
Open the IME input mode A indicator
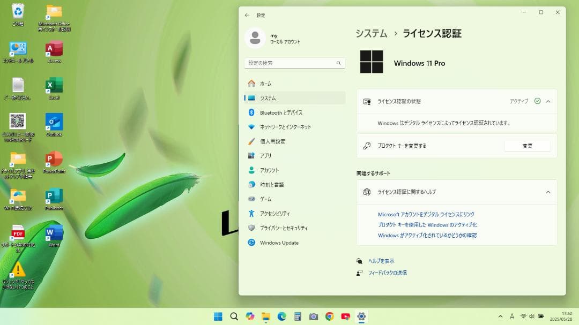[512, 316]
